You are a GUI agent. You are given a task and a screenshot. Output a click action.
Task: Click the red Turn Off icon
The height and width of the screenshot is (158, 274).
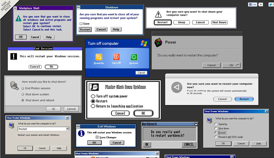tap(116, 57)
